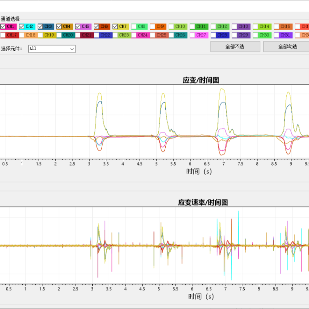
Task: Uncheck the CH1 channel checkbox
Action: click(3, 26)
